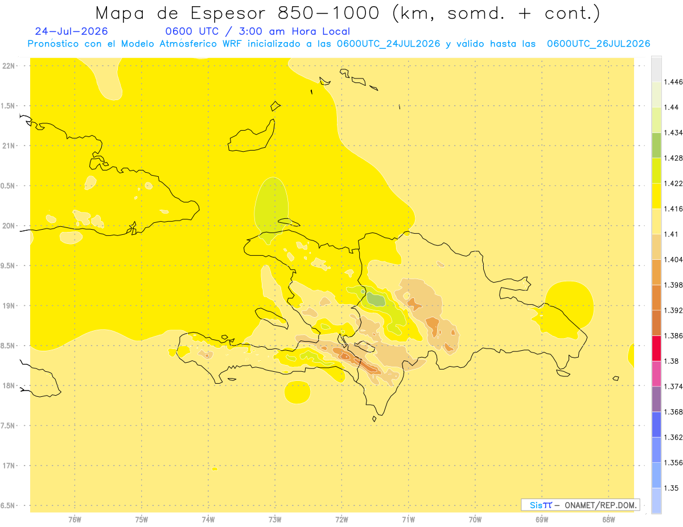
Task: Click the '75W' longitude axis label
Action: [x=142, y=520]
